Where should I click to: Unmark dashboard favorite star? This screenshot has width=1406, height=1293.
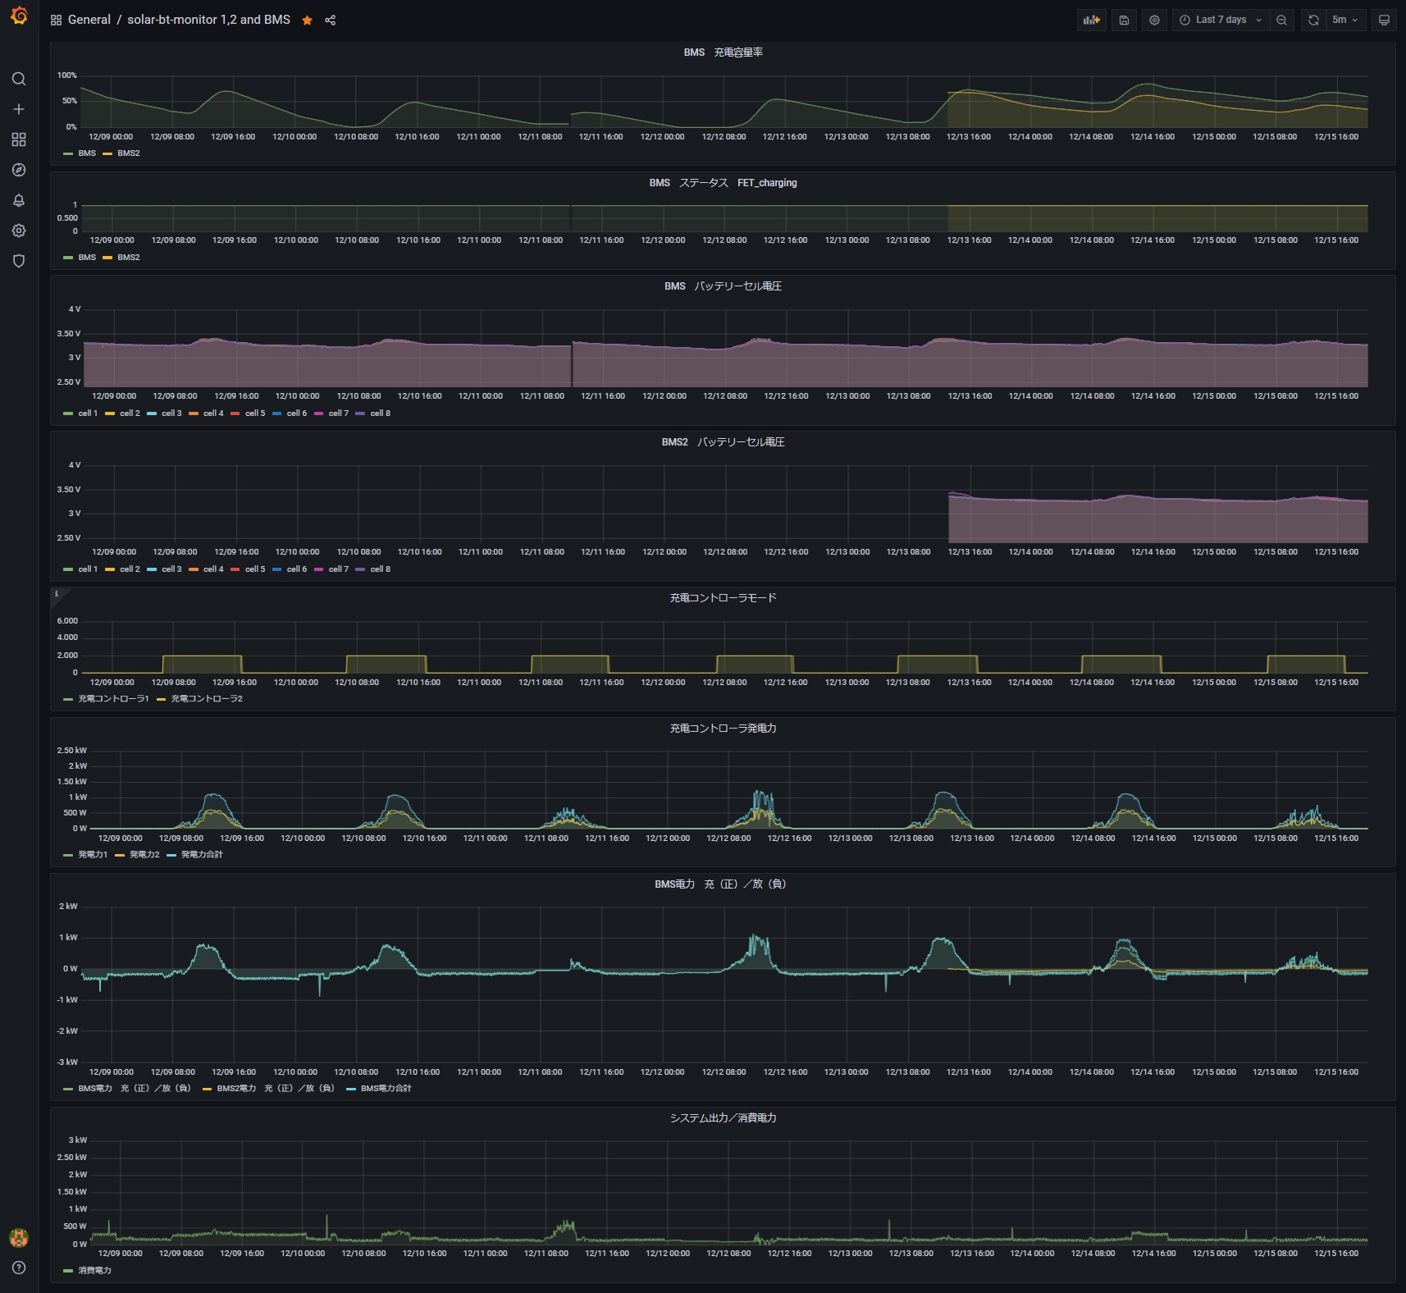(x=307, y=20)
